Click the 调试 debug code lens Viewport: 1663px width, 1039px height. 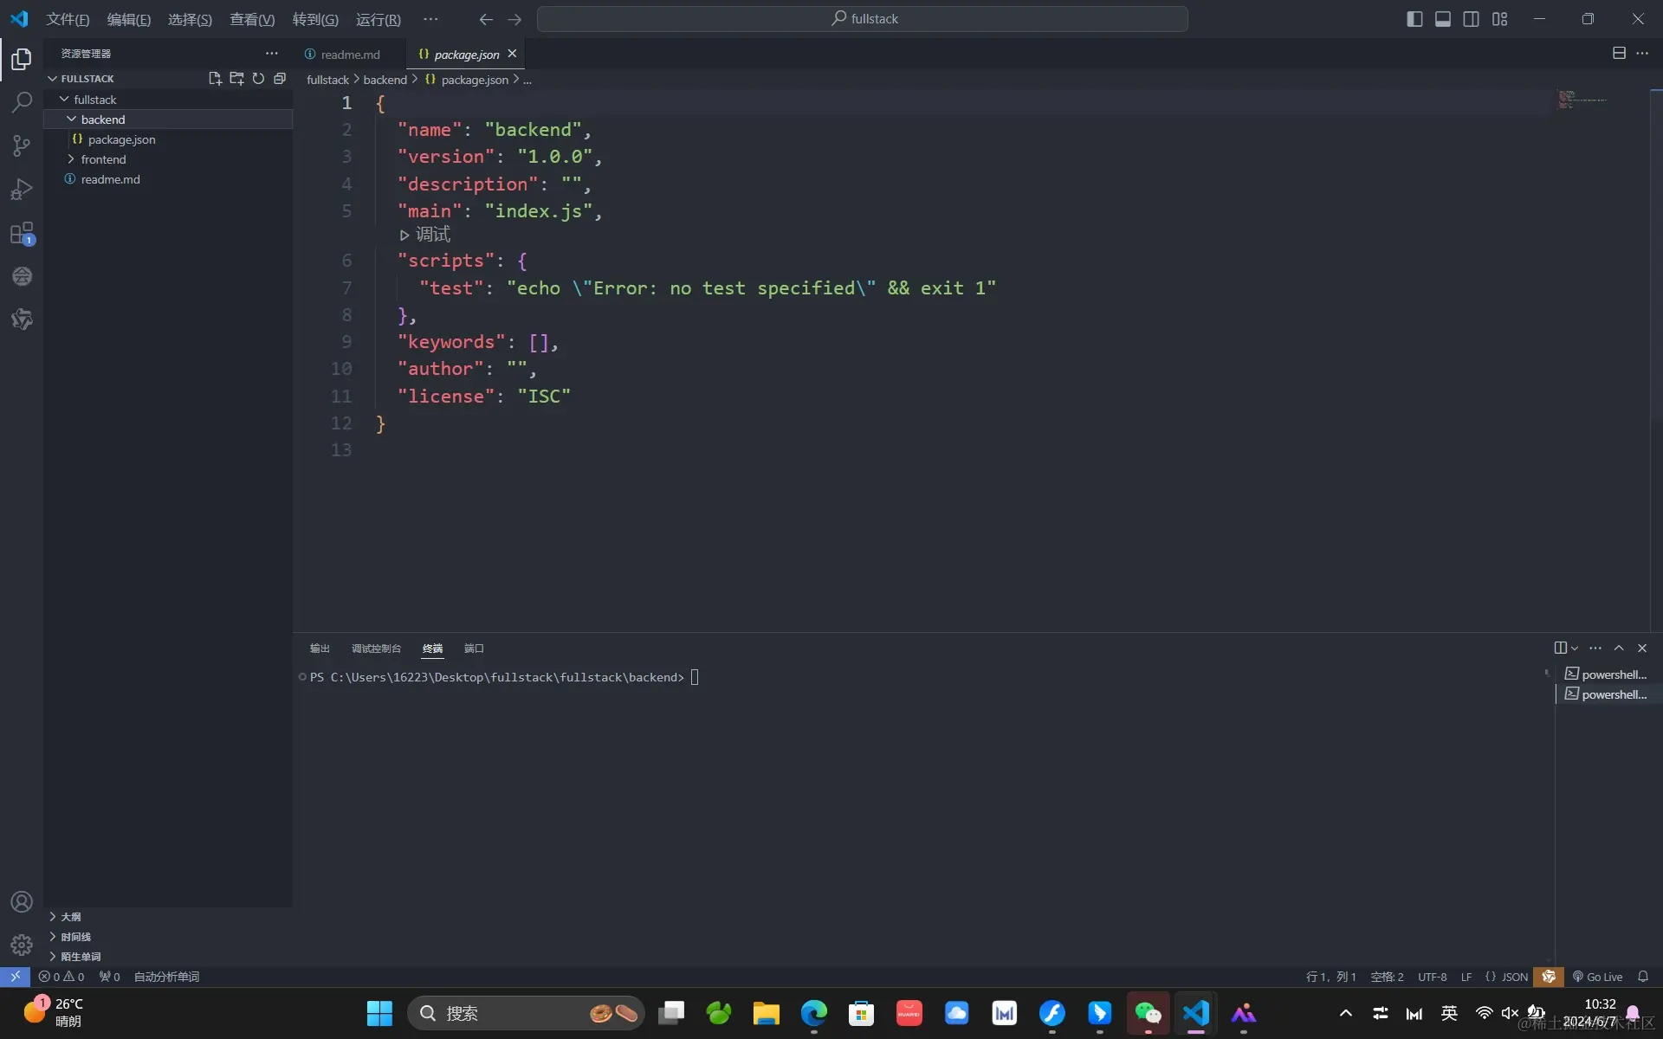424,235
